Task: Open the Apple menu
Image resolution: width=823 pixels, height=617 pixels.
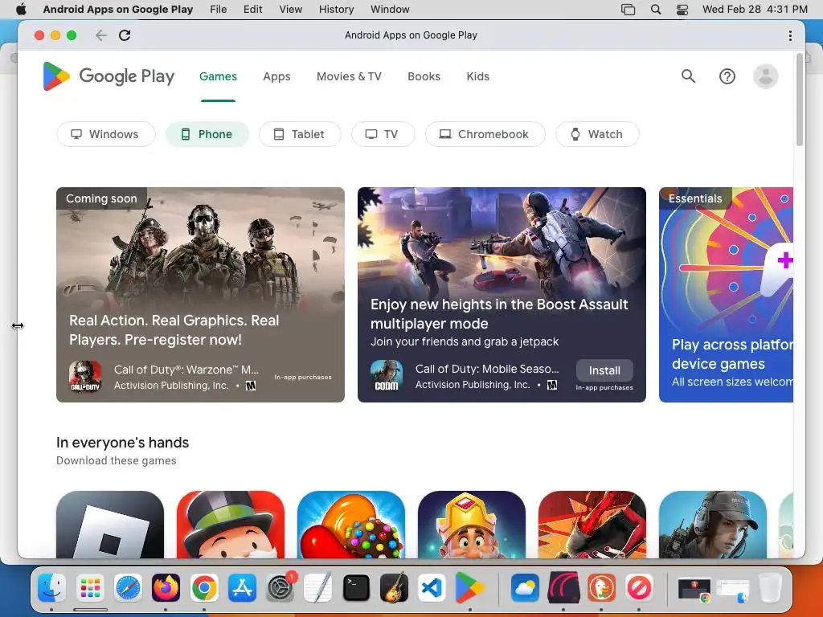Action: (21, 10)
